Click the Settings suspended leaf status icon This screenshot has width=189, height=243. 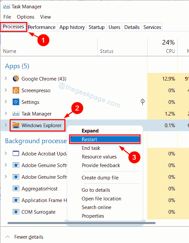tap(142, 102)
